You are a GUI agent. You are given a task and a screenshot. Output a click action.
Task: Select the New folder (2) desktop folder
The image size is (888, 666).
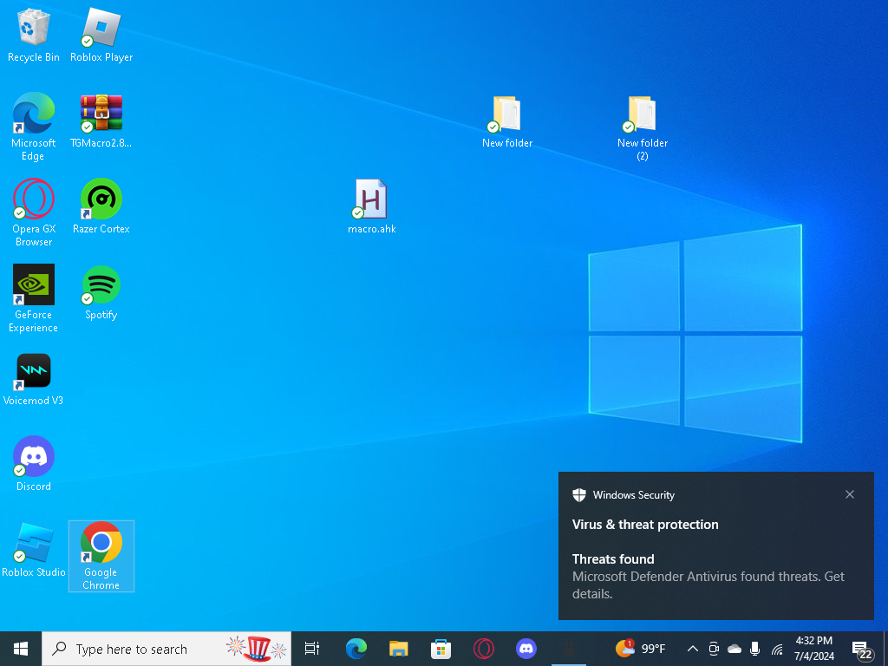tap(643, 128)
